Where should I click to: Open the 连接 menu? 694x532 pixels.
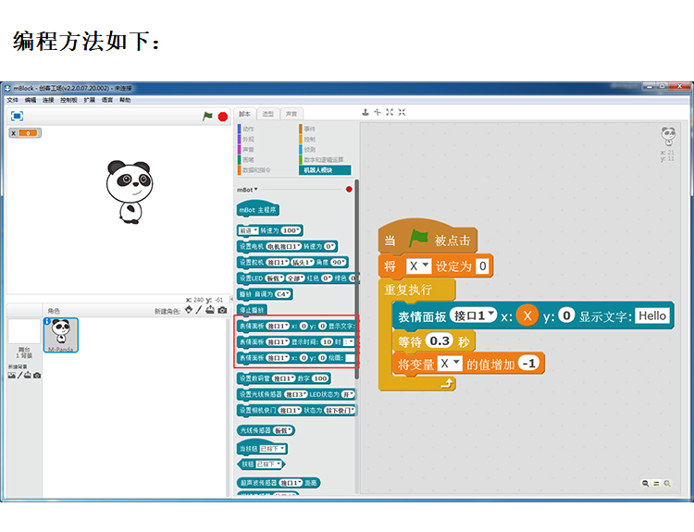click(48, 100)
